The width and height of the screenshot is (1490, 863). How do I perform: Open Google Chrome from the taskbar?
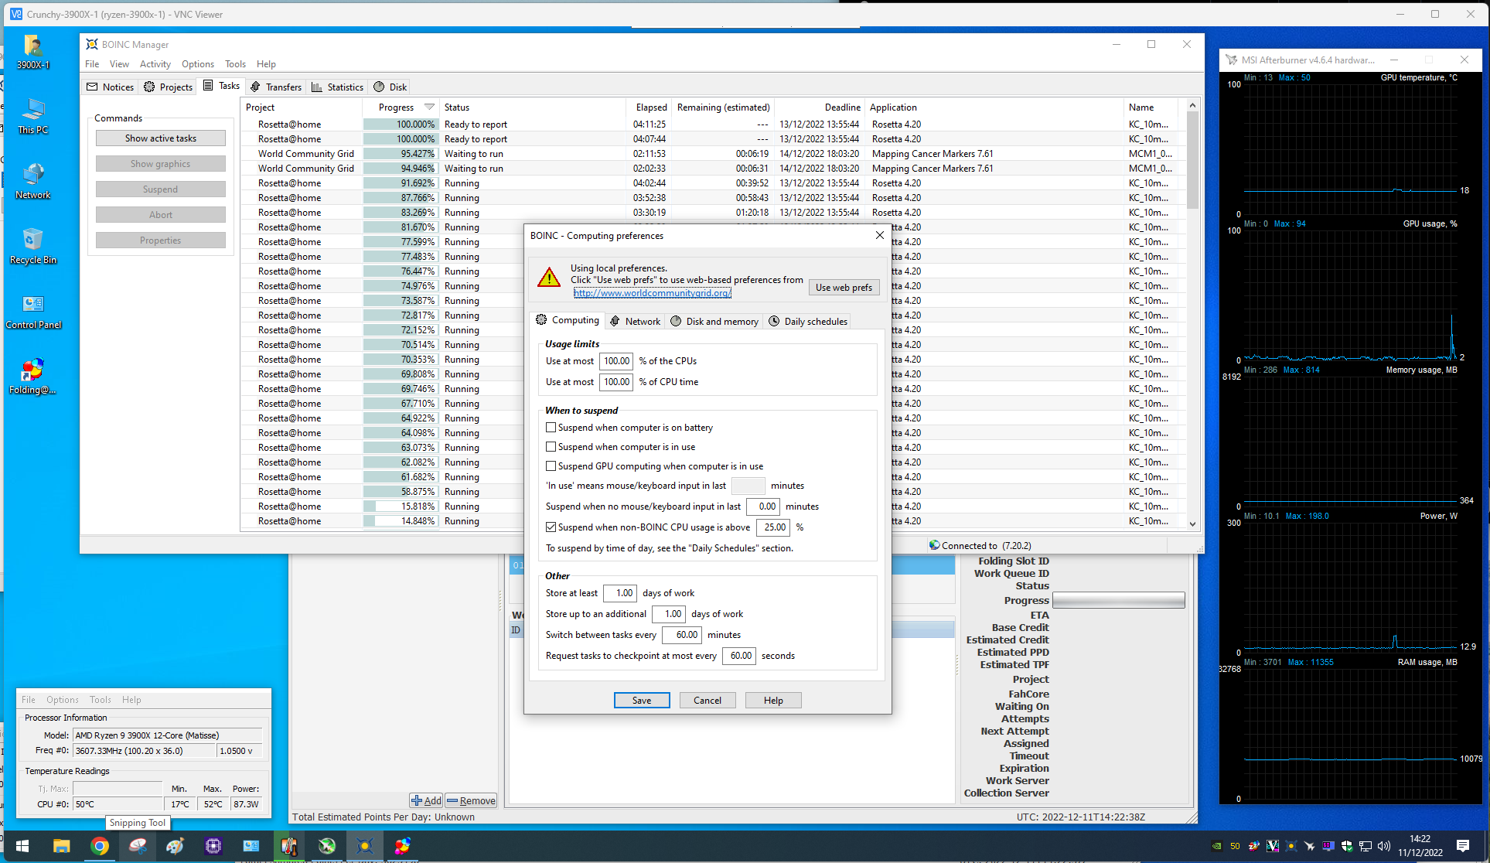100,846
